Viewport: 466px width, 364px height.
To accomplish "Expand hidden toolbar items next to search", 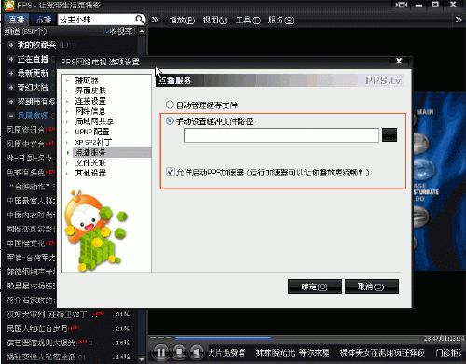I will tap(155, 20).
